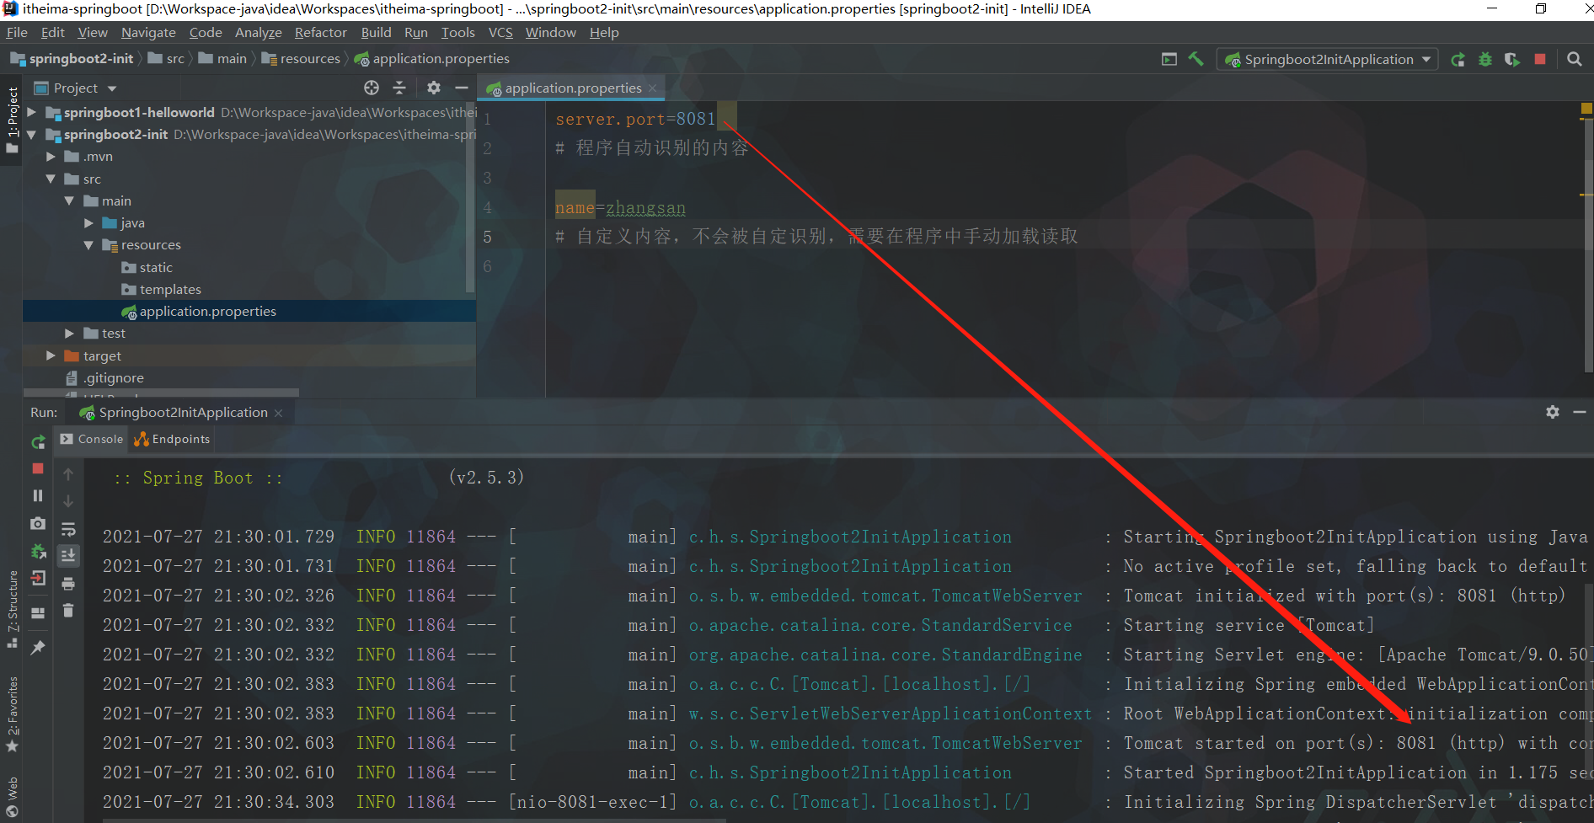Pause console output in Run panel
This screenshot has width=1594, height=823.
pyautogui.click(x=38, y=496)
